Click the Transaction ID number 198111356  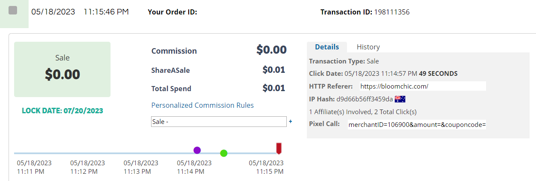pos(391,12)
